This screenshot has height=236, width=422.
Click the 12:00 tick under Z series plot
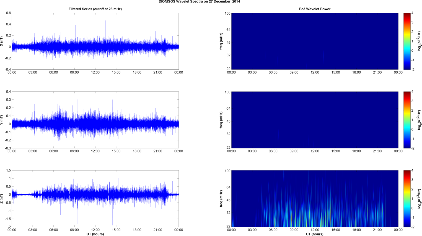[x=95, y=230]
